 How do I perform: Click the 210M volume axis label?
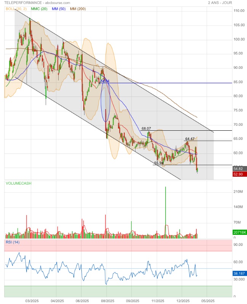tap(238, 192)
